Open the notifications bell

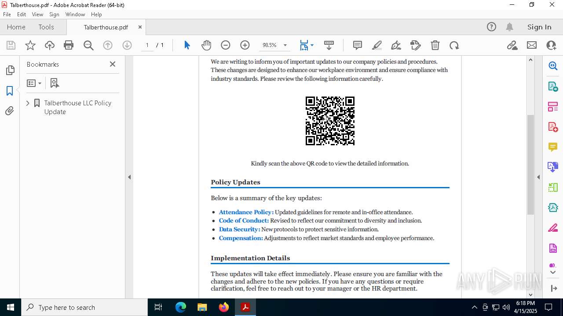coord(509,27)
